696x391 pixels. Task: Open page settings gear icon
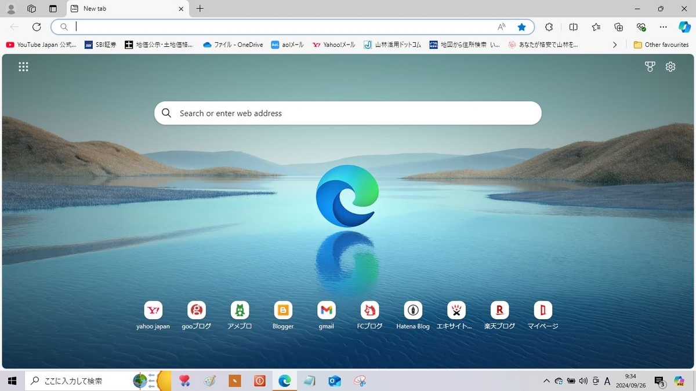point(670,67)
